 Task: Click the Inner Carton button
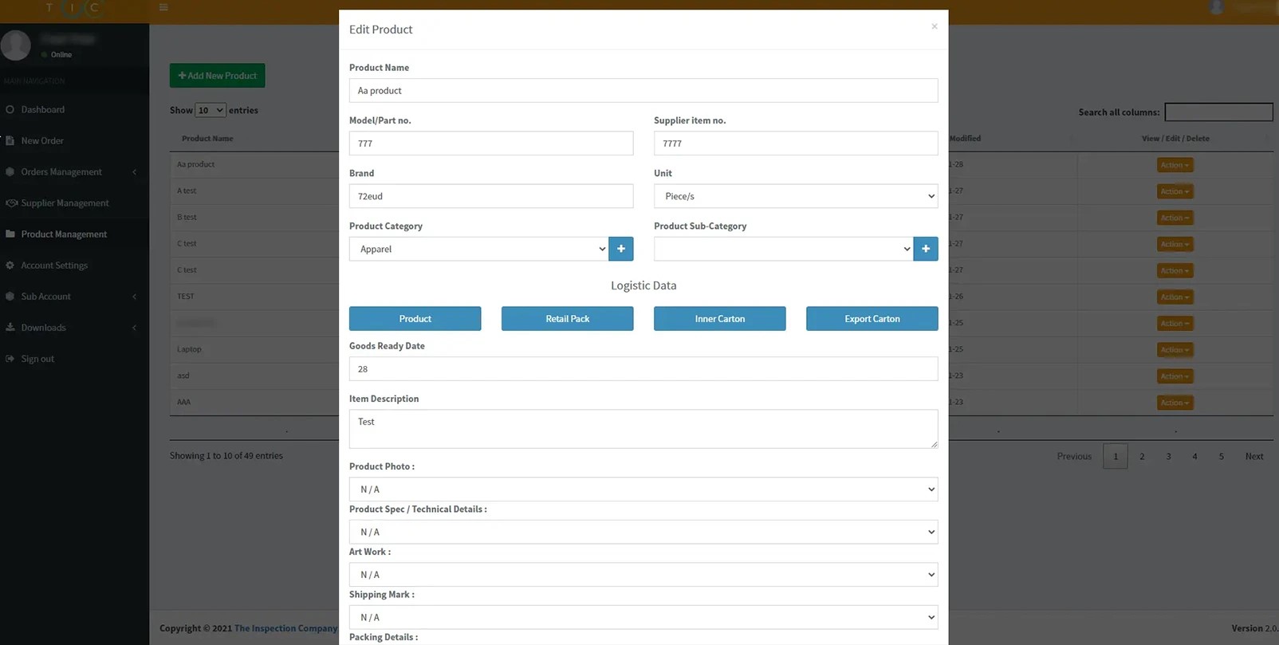tap(719, 319)
